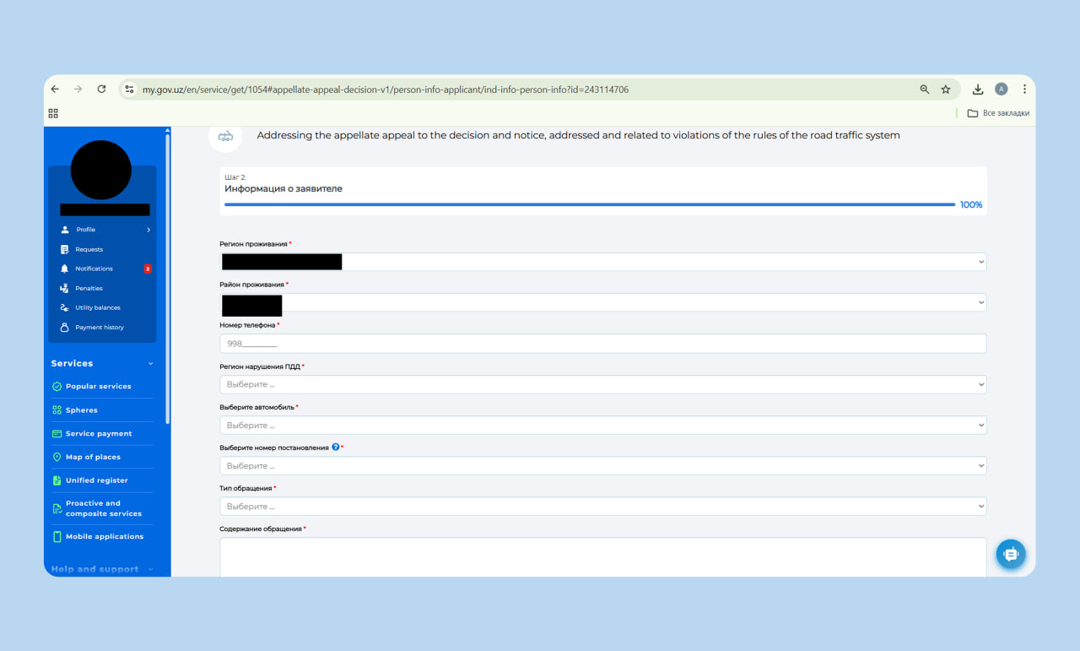Image resolution: width=1080 pixels, height=651 pixels.
Task: Click the zoom magnifier icon in address bar
Action: pyautogui.click(x=924, y=90)
